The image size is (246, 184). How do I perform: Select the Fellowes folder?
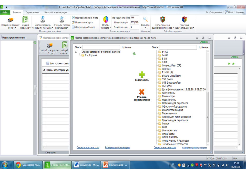pos(166,69)
